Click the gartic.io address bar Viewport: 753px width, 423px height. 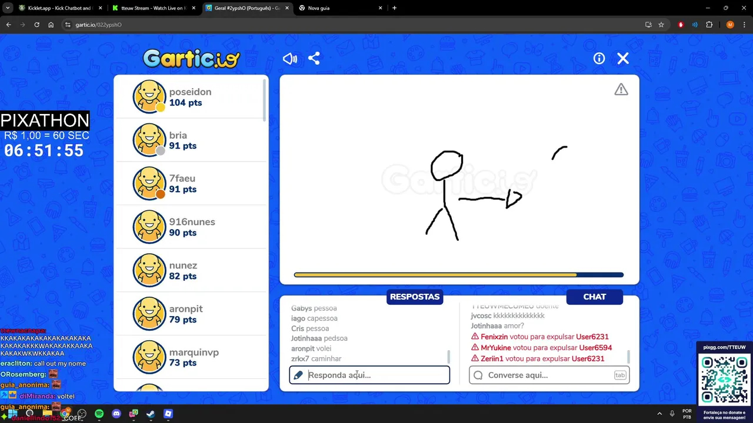point(353,25)
